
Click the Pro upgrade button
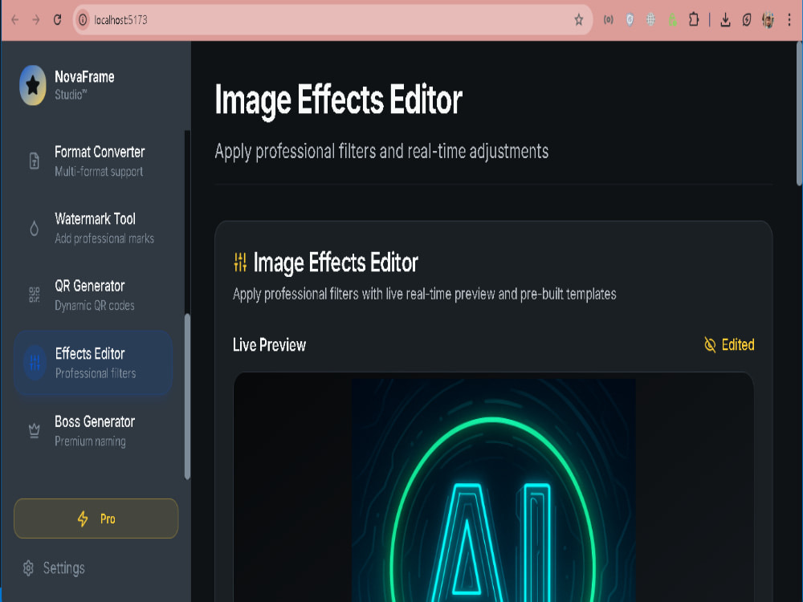pos(96,519)
